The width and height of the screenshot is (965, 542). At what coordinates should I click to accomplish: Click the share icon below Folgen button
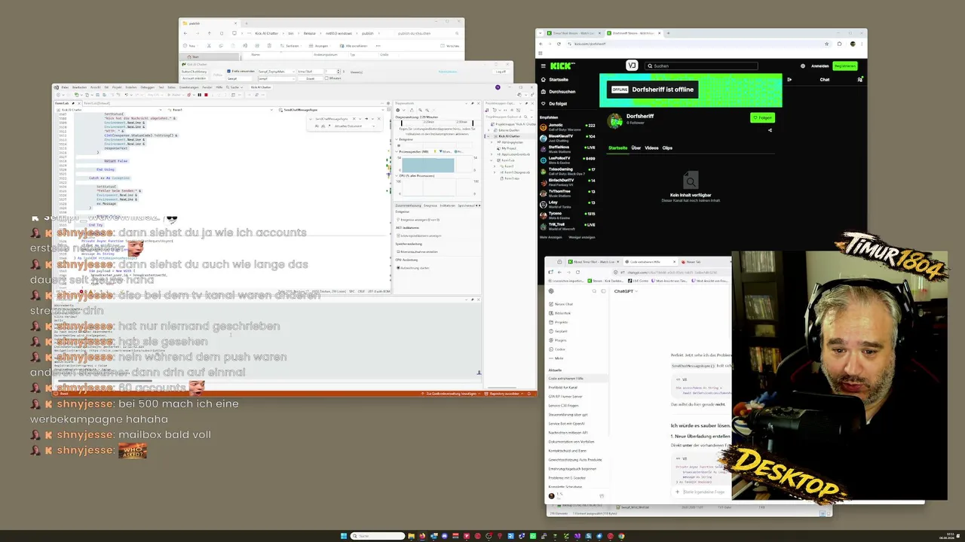tap(770, 130)
